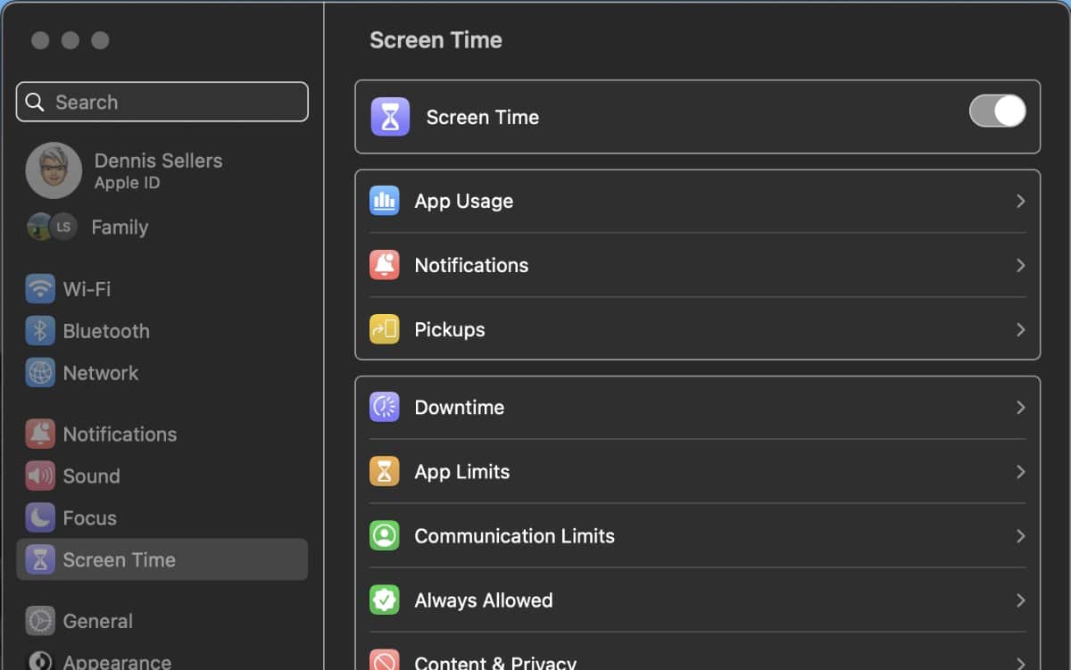Viewport: 1071px width, 670px height.
Task: Click the App Usage bar chart icon
Action: click(385, 202)
